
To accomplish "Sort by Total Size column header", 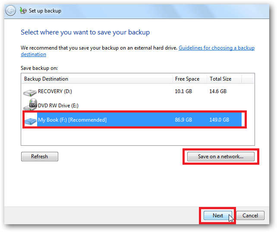I will 224,79.
